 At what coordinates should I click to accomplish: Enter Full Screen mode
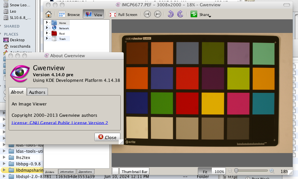123,14
